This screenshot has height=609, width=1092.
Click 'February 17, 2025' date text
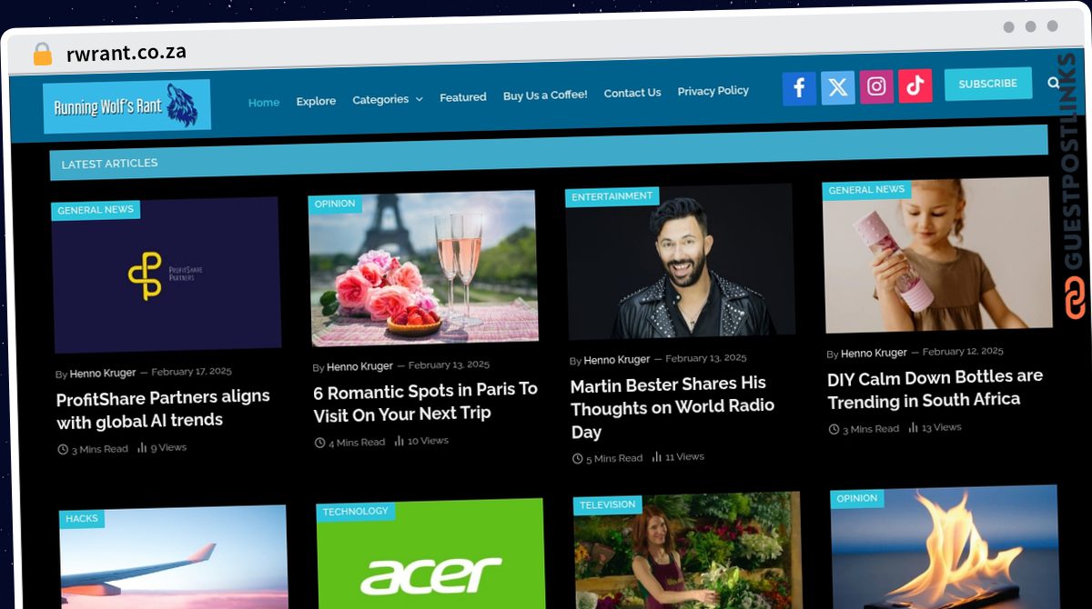click(191, 372)
